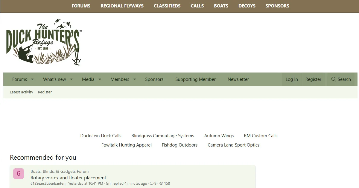359x188 pixels.
Task: Click the pink 6 avatar on the thread
Action: point(19,173)
